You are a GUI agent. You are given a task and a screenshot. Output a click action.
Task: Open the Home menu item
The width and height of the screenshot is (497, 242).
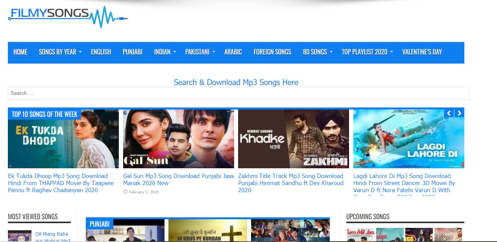coord(20,52)
